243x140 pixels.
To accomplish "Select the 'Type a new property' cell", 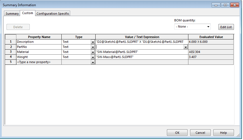I will click(x=39, y=62).
